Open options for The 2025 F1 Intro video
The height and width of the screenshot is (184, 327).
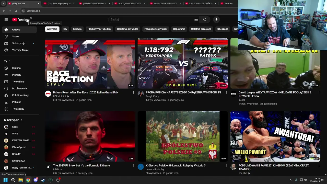click(133, 166)
